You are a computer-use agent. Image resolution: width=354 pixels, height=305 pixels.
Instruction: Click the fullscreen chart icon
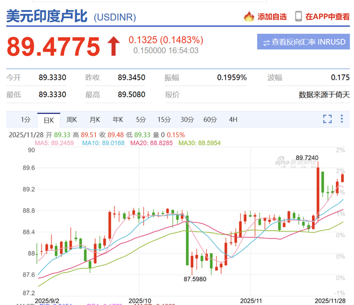(327, 119)
